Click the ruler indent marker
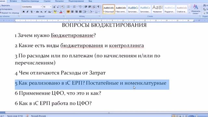This screenshot has width=208, height=117. 15,20
